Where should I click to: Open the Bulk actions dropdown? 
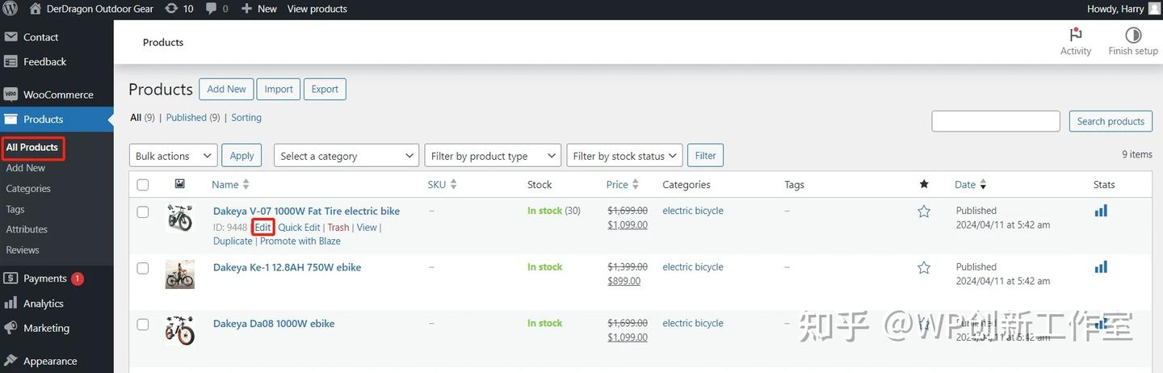[173, 156]
